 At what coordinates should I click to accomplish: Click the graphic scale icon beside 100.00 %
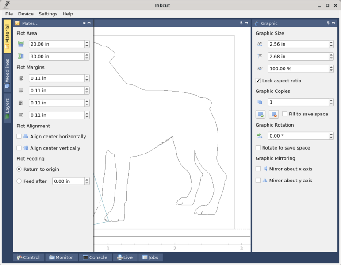[x=260, y=69]
